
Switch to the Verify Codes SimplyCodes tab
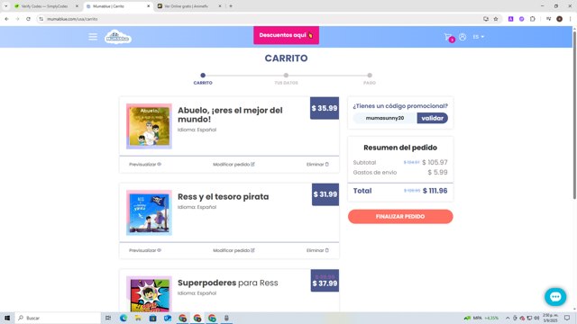44,6
